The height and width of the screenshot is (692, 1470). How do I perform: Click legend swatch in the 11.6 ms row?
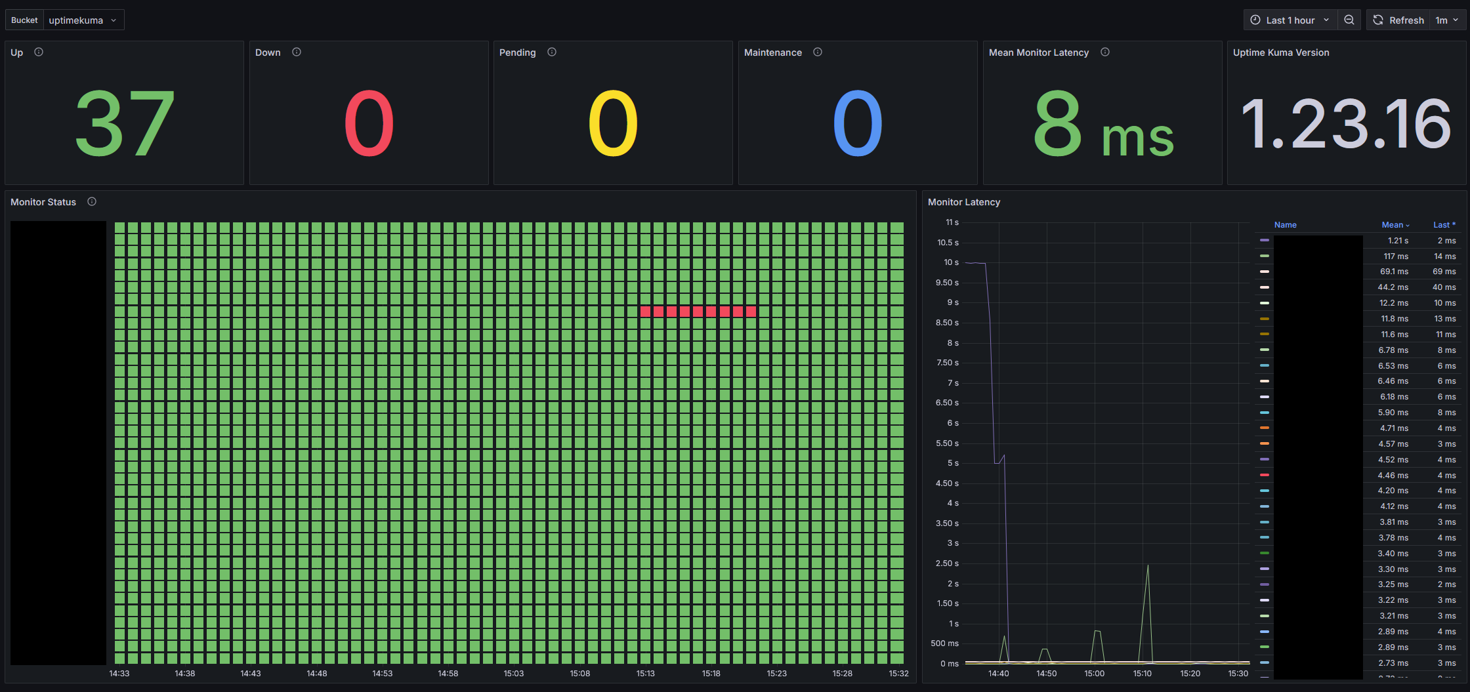point(1265,335)
